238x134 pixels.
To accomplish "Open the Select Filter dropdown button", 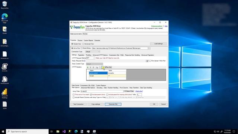I will click(129, 91).
